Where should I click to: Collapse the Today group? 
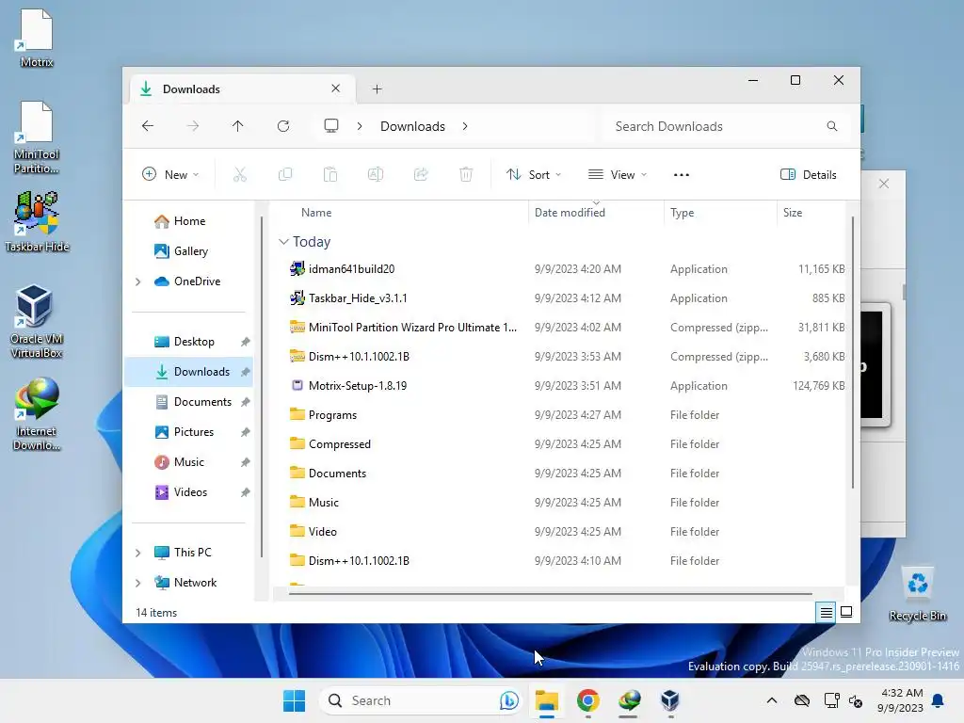pyautogui.click(x=283, y=242)
